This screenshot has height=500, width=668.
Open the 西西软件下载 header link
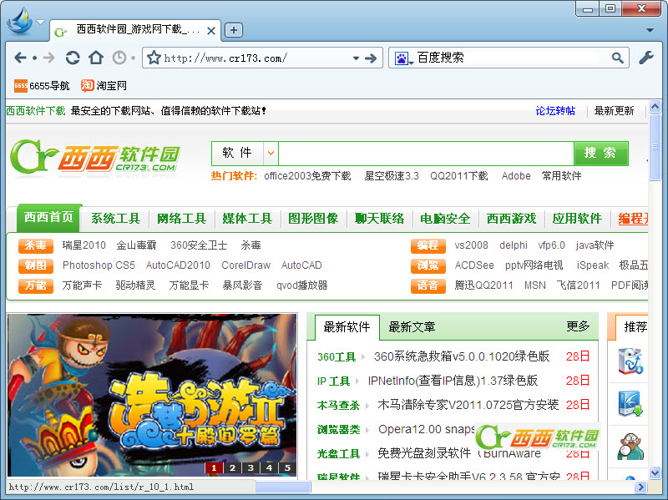(35, 111)
